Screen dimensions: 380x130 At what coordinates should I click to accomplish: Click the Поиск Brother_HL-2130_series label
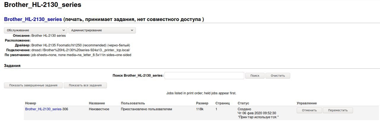pyautogui.click(x=138, y=76)
